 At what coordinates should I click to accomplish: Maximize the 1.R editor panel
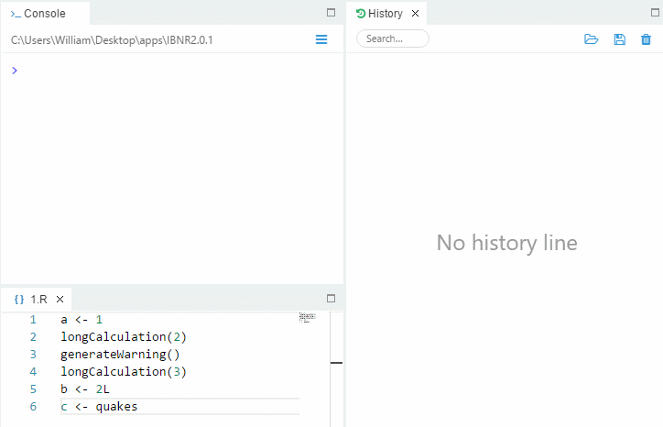[x=331, y=298]
